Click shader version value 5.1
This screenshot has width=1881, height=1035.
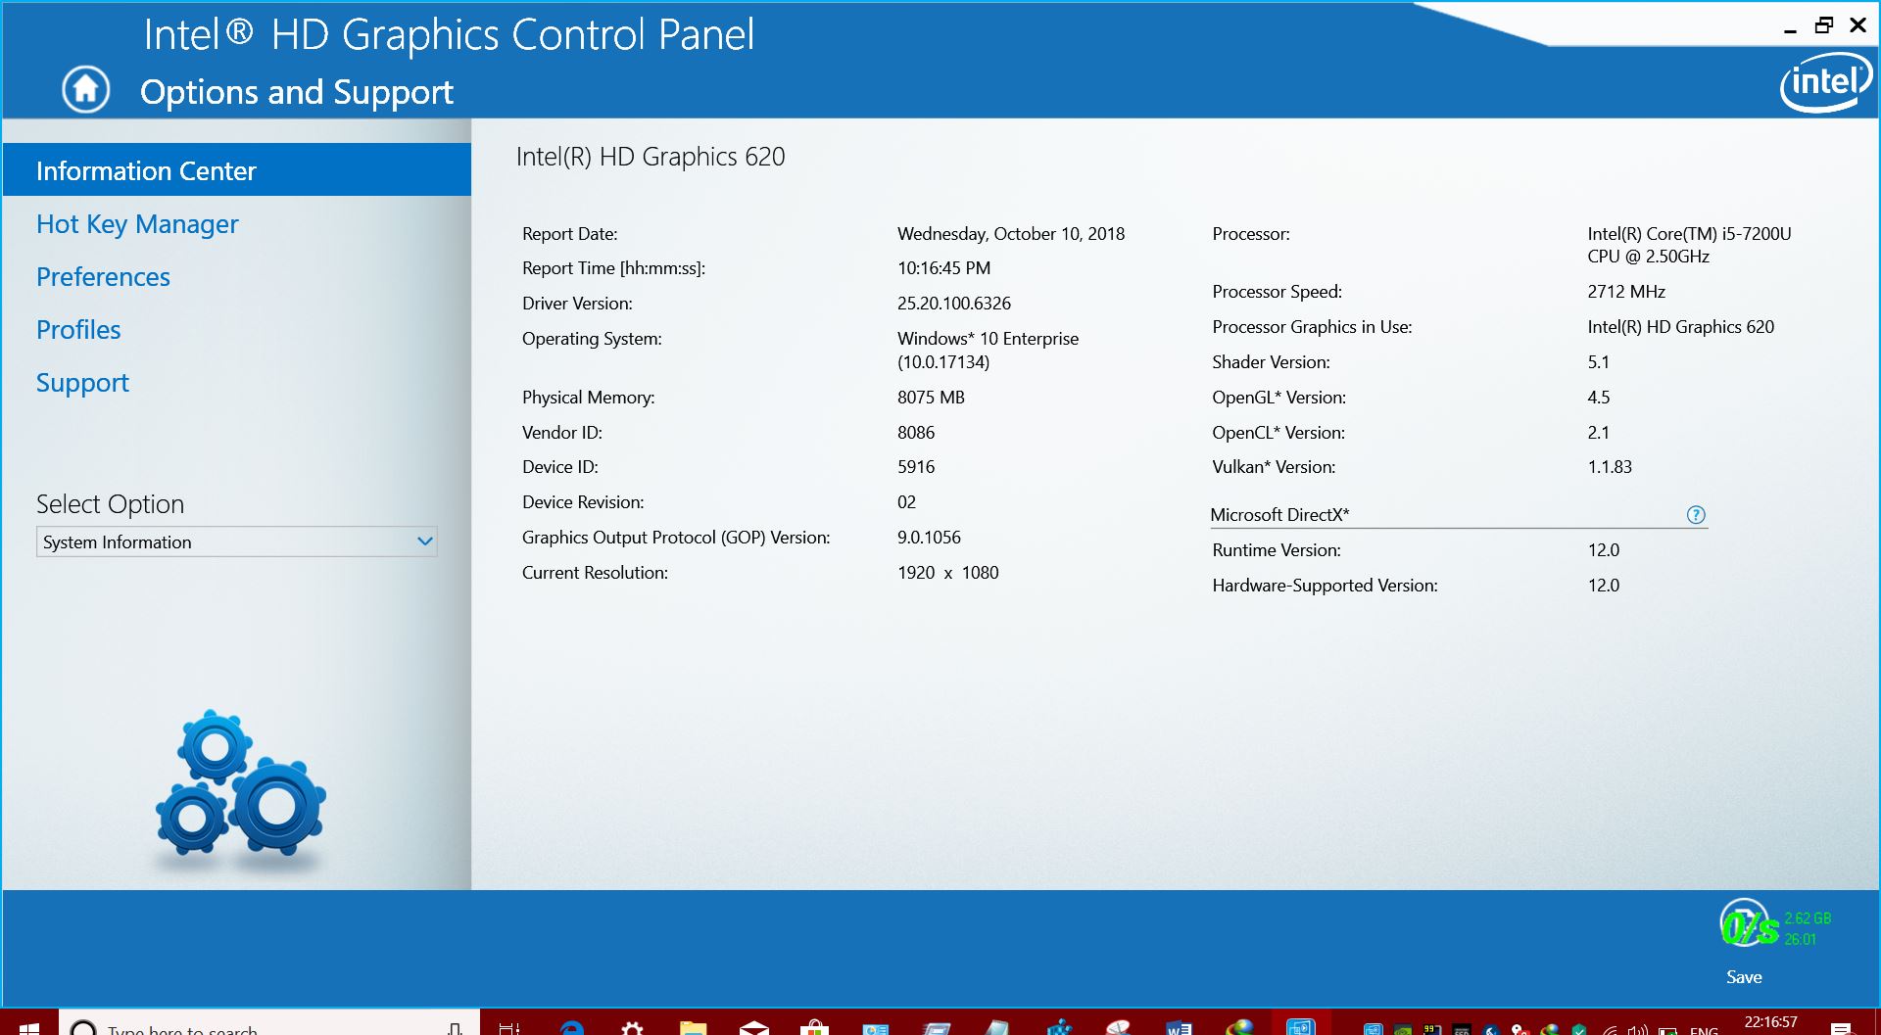pyautogui.click(x=1598, y=362)
